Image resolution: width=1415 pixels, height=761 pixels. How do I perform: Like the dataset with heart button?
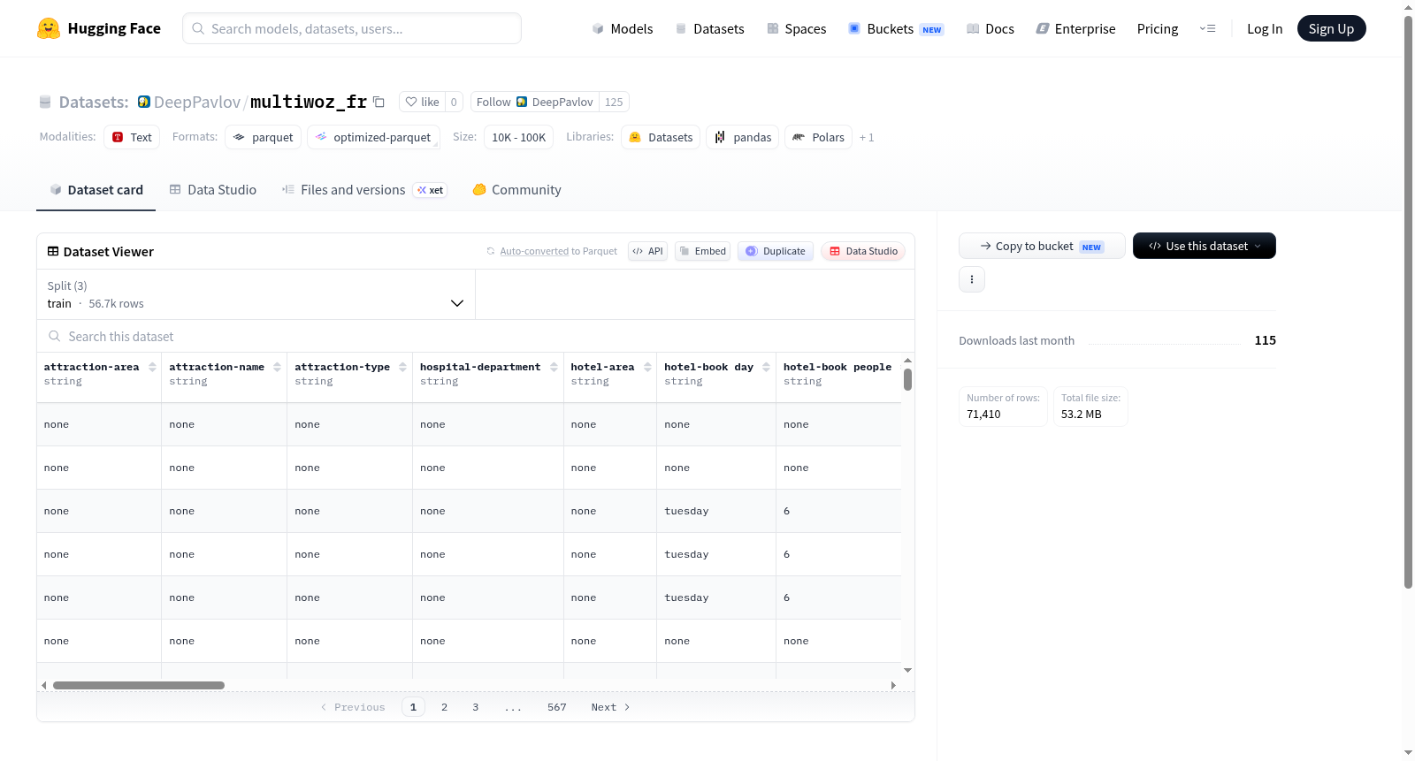422,102
